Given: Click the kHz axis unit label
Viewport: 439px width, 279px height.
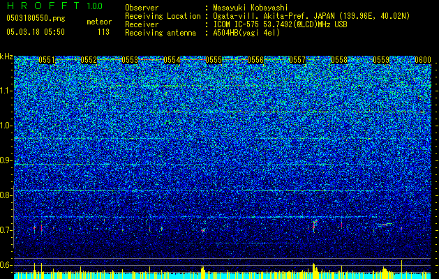Looking at the screenshot, I should pos(6,56).
